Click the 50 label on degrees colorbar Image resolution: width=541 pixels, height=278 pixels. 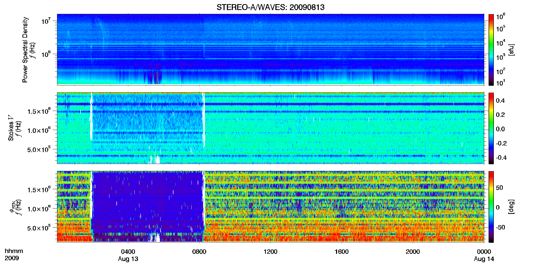coord(499,188)
